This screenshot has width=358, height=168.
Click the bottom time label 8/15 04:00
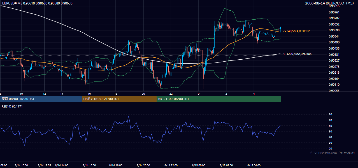[254, 165]
